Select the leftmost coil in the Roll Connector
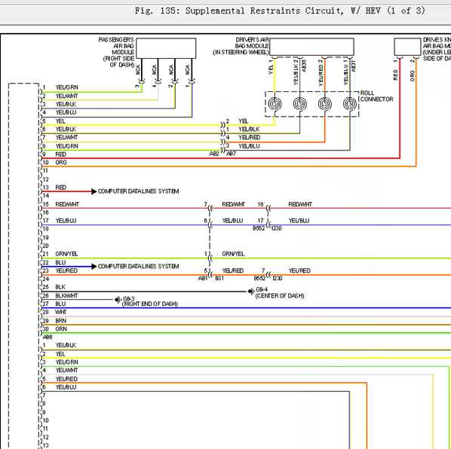The image size is (451, 449). 275,104
